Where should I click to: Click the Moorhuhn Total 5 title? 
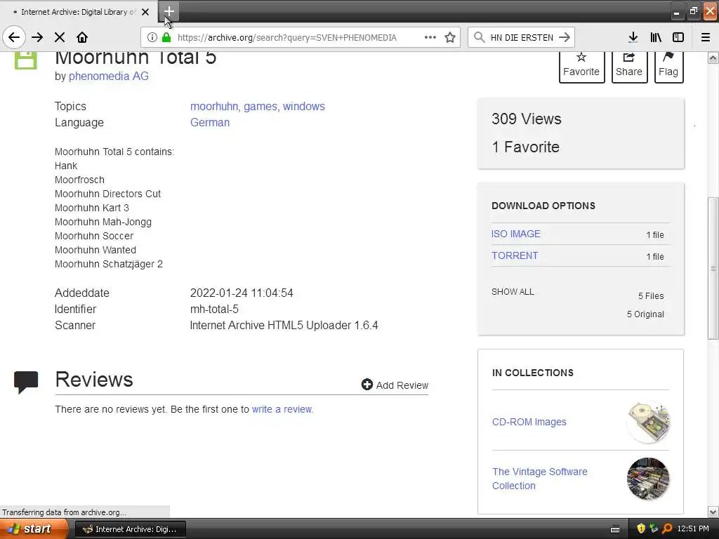coord(136,58)
